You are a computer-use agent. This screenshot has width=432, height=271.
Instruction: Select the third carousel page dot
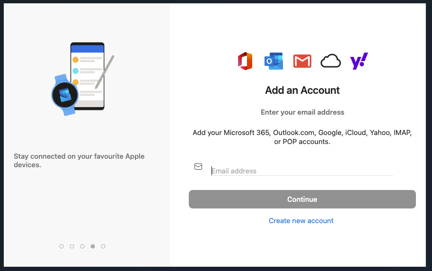[x=82, y=246]
